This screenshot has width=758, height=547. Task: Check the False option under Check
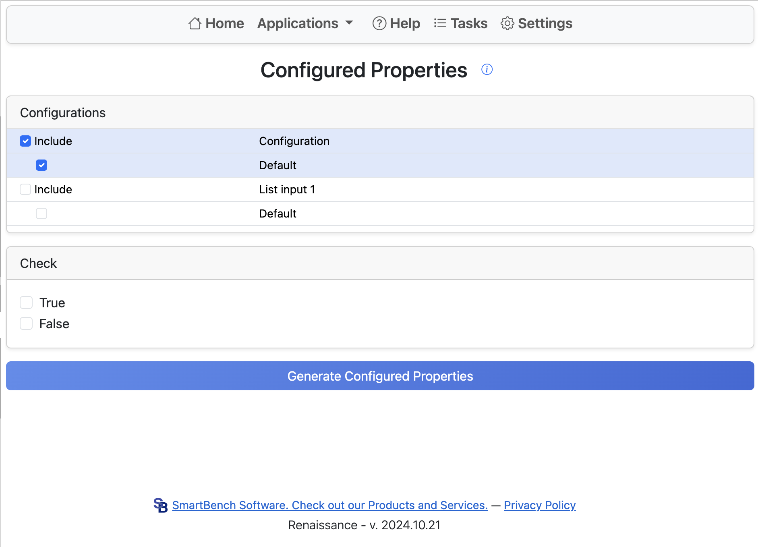click(26, 323)
